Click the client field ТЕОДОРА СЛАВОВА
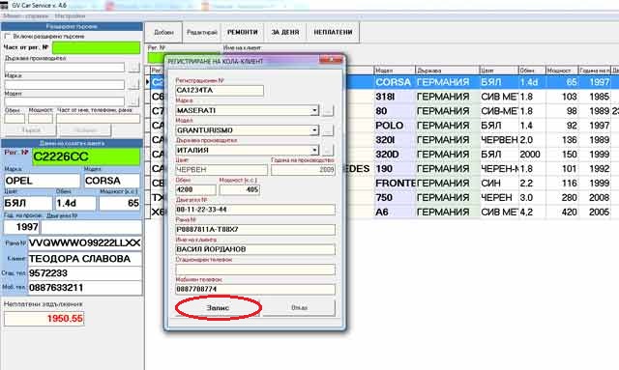This screenshot has width=619, height=370. coord(84,259)
